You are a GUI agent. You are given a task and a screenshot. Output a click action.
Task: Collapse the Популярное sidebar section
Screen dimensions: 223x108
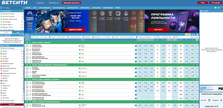22,11
